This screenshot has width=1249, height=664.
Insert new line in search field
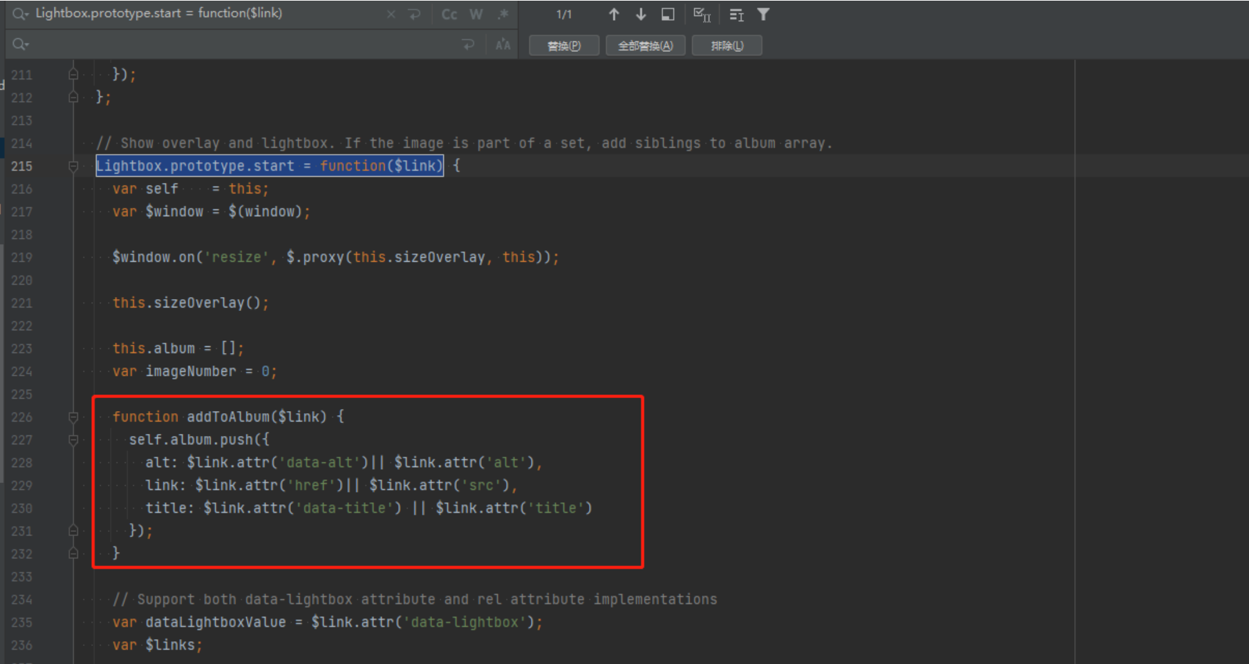pyautogui.click(x=415, y=15)
